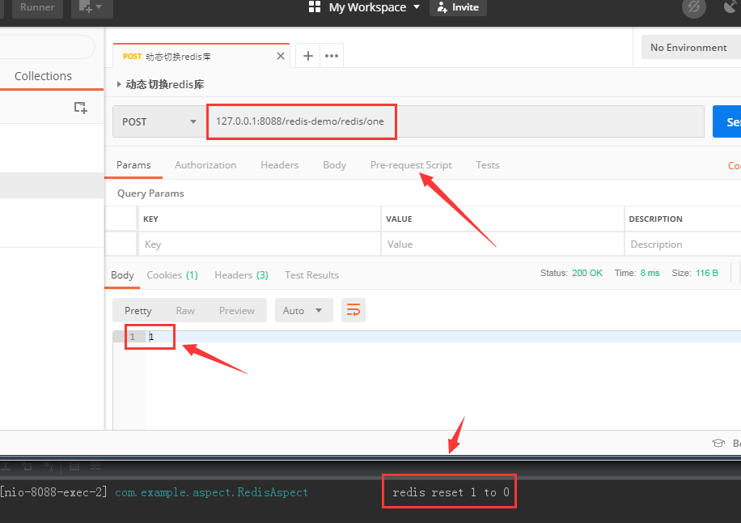This screenshot has width=741, height=523.
Task: Click the request URL input field
Action: point(455,121)
